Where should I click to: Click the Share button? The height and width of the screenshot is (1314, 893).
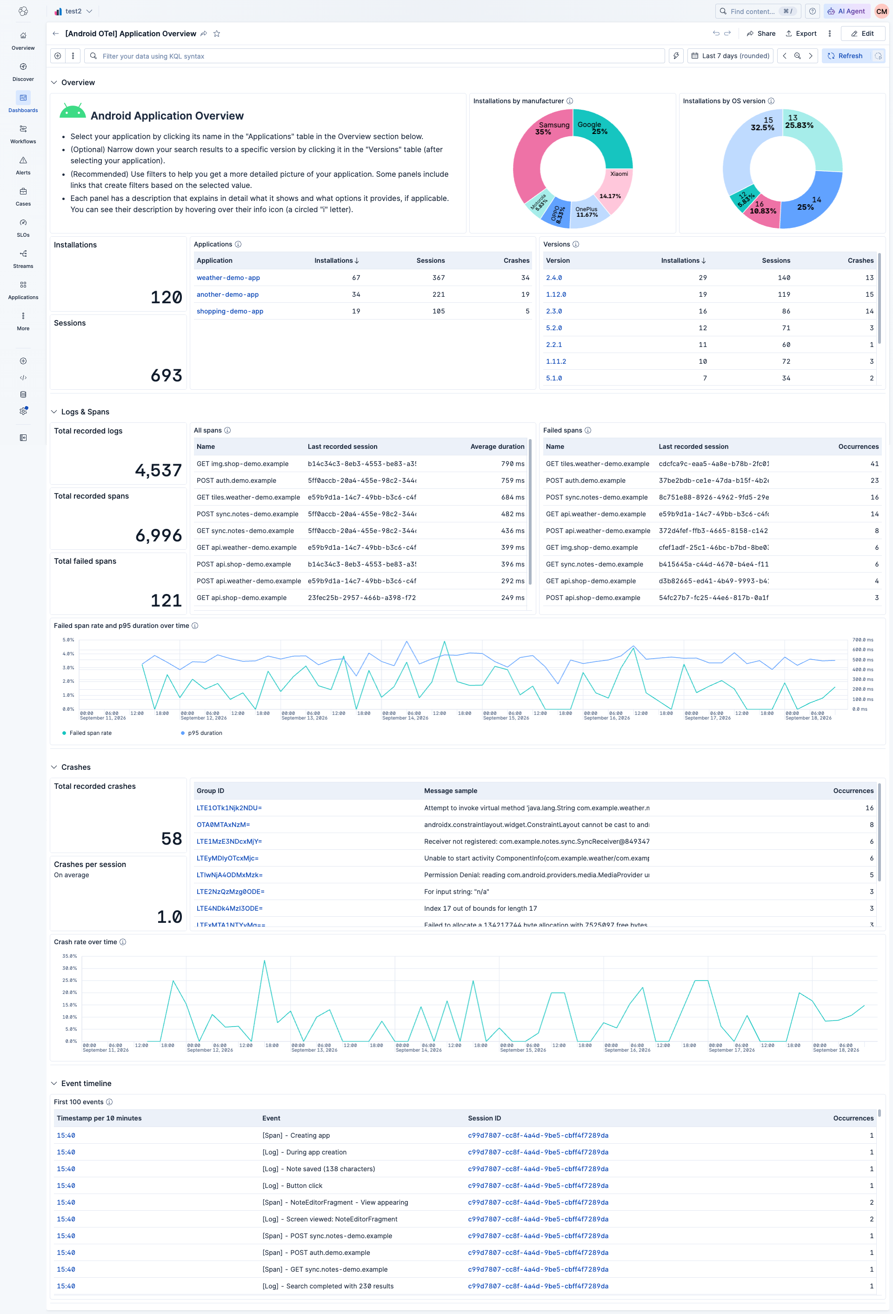(760, 33)
